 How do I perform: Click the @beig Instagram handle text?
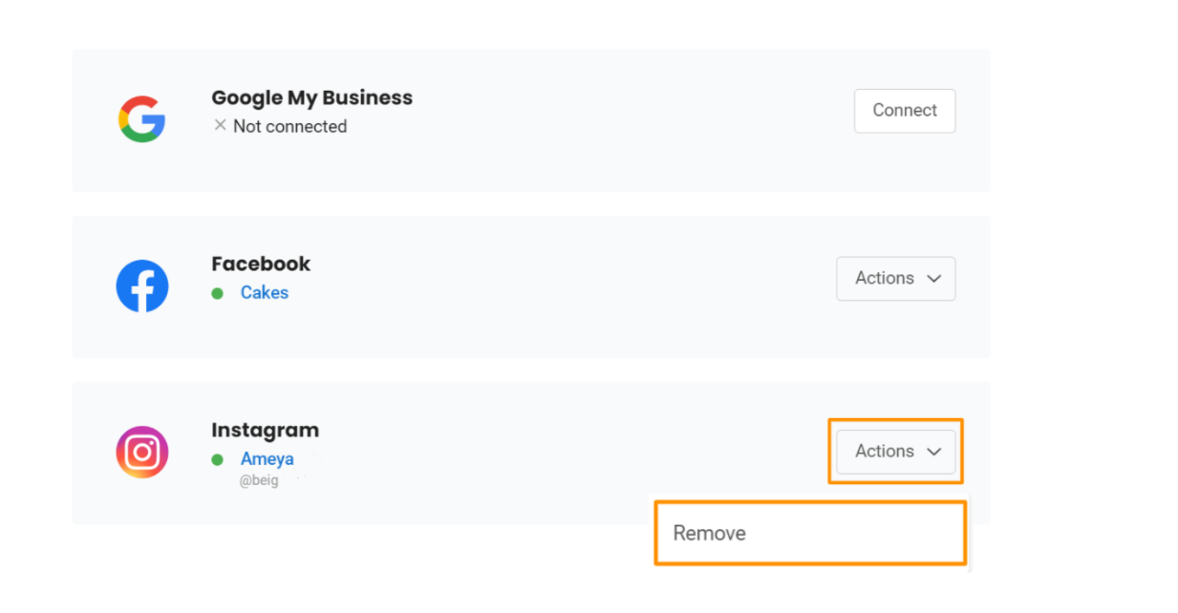(x=259, y=480)
